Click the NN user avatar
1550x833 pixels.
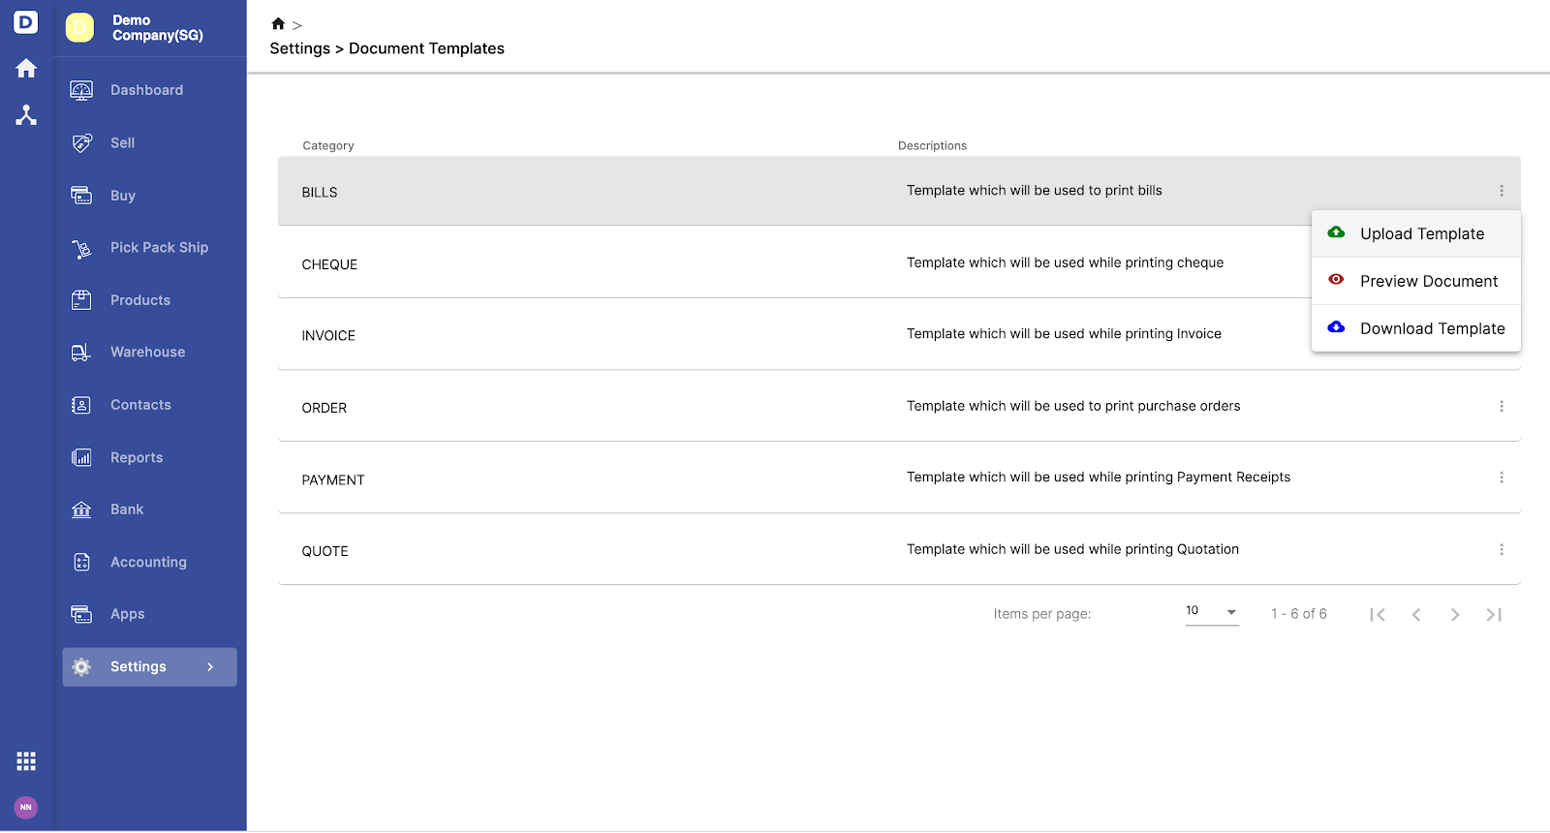[26, 807]
